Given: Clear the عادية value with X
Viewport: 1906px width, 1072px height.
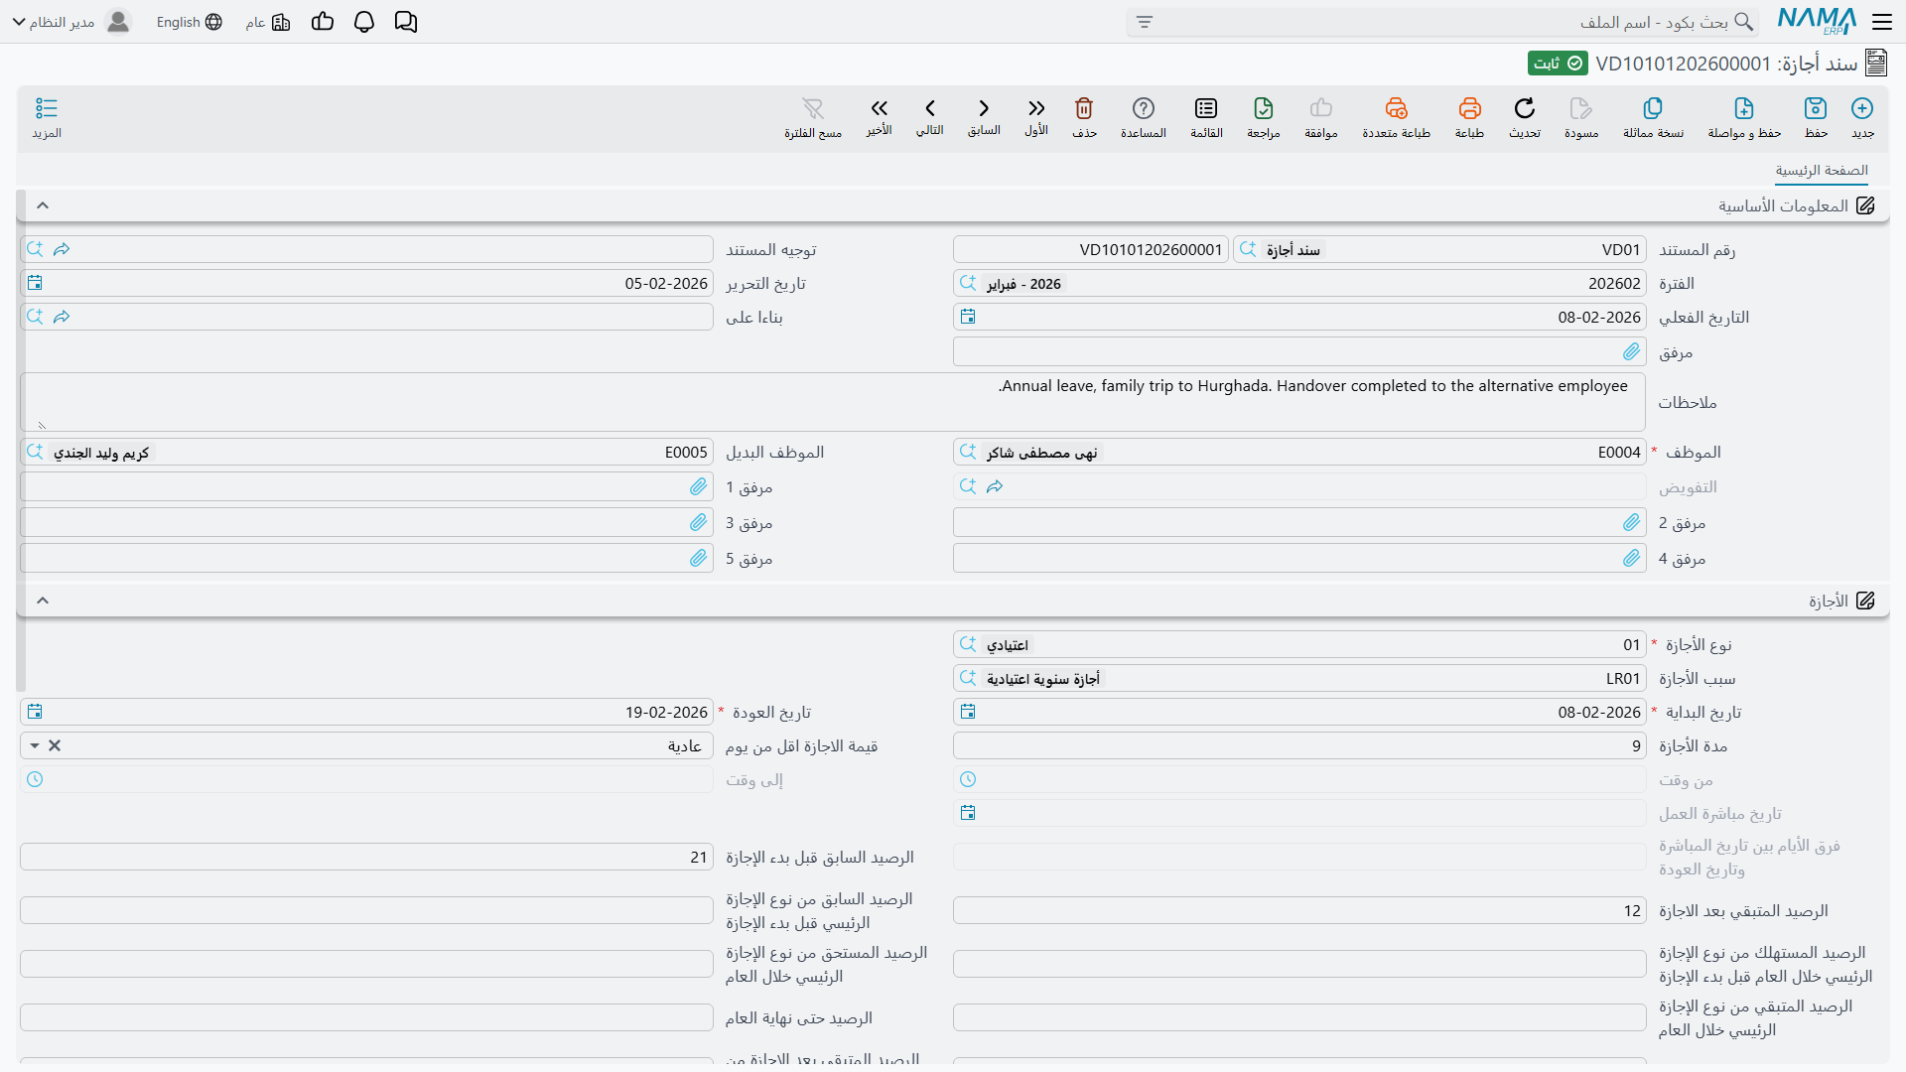Looking at the screenshot, I should pos(56,746).
